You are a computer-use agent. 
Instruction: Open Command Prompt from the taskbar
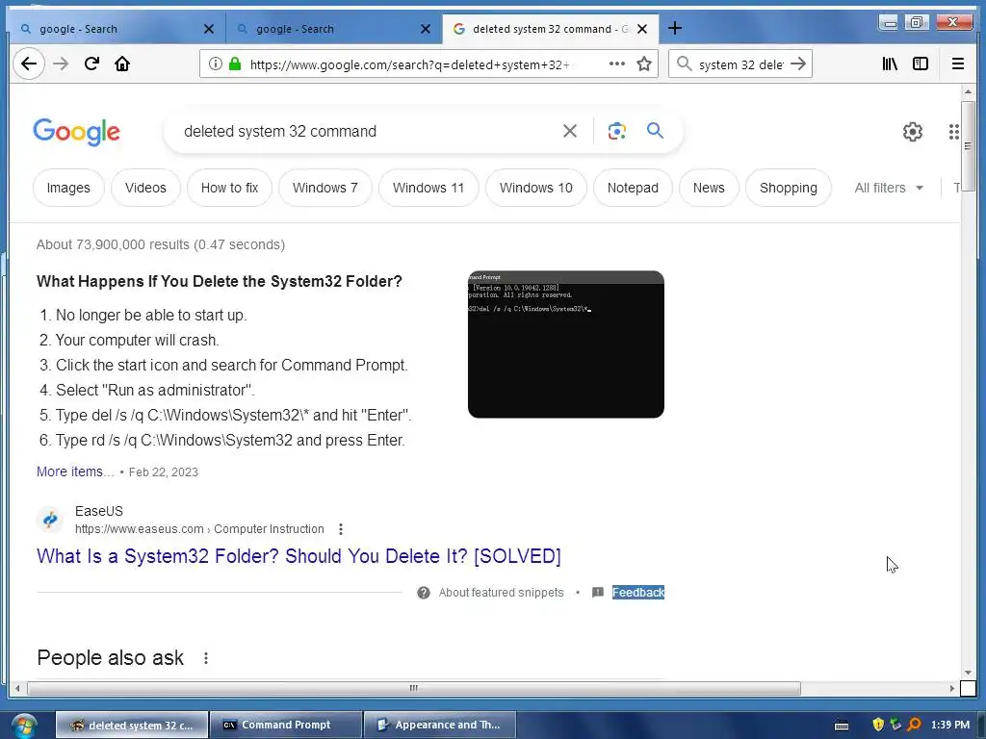tap(285, 726)
